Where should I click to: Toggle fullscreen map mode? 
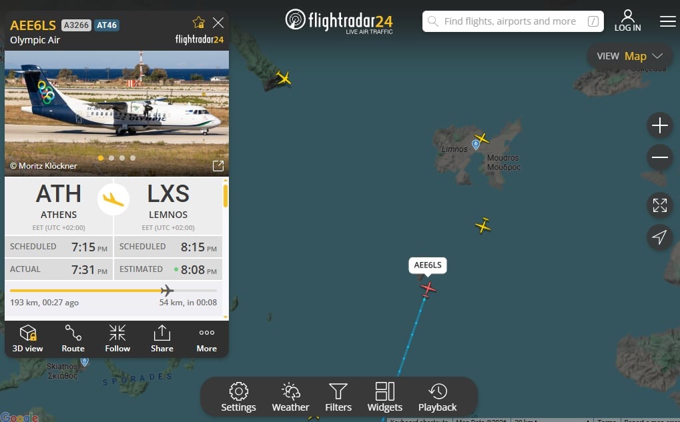pos(659,205)
